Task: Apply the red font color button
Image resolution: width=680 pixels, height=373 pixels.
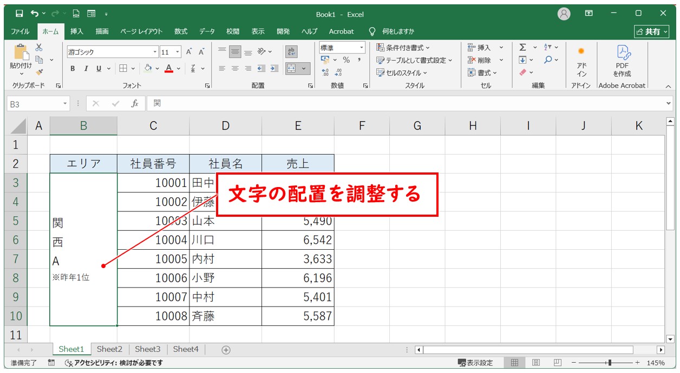Action: [169, 69]
